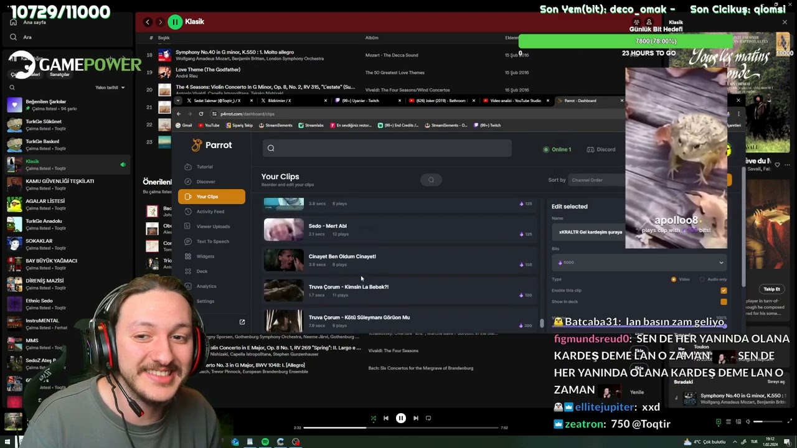This screenshot has height=448, width=797.
Task: Pause the Spotify bottom player
Action: [x=401, y=418]
